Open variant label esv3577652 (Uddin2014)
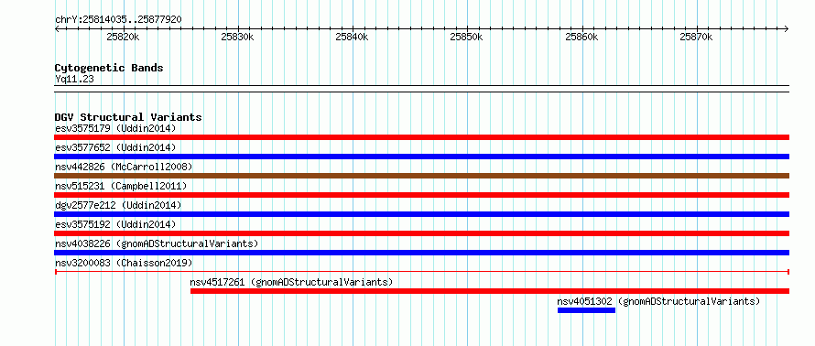The width and height of the screenshot is (815, 346). [115, 147]
